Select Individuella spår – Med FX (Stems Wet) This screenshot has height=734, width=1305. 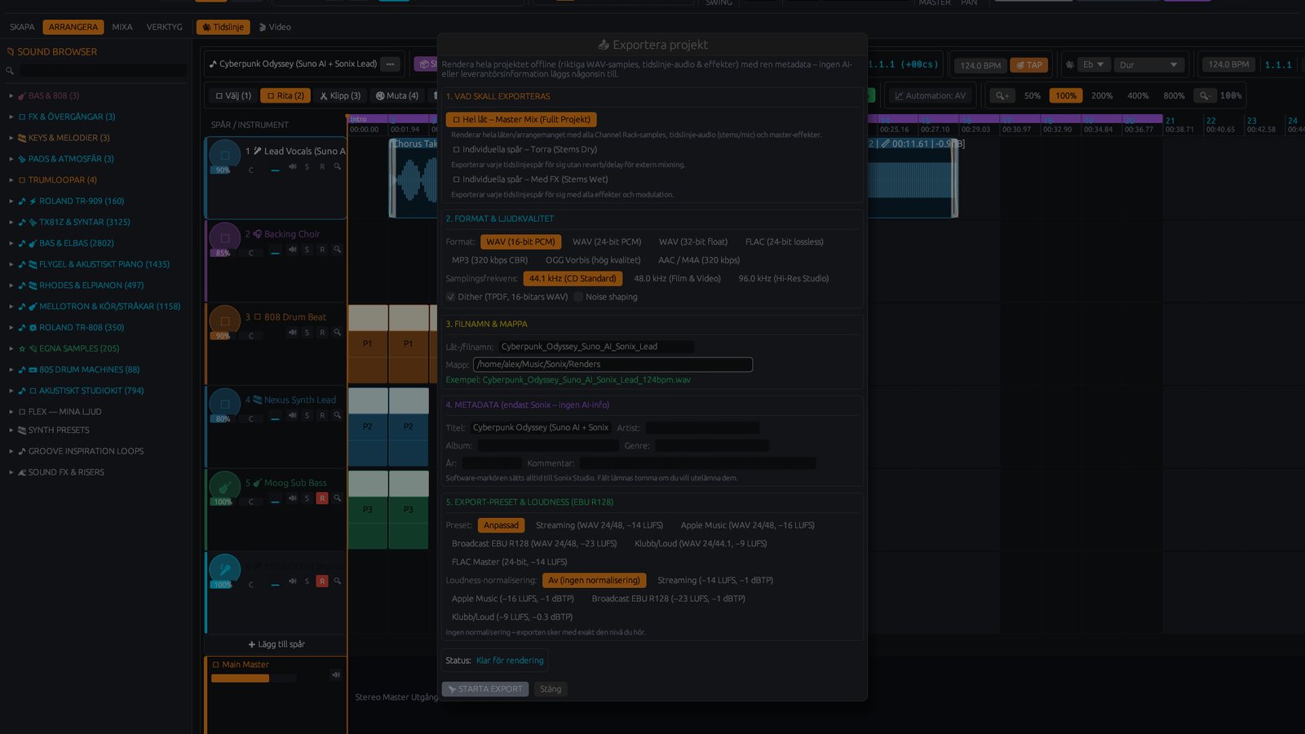pos(530,179)
